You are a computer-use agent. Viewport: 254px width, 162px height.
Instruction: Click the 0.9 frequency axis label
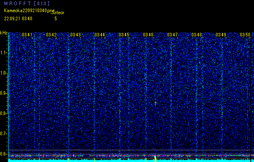click(x=4, y=93)
